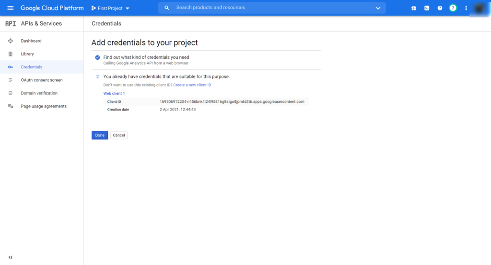Click 'Find out what kind of credentials you need'
This screenshot has width=491, height=265.
pyautogui.click(x=146, y=57)
